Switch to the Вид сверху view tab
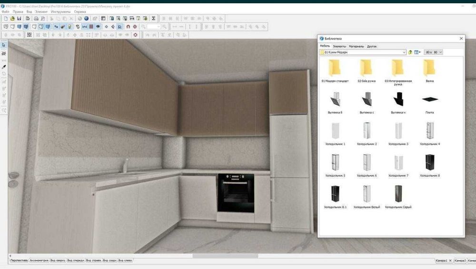Image resolution: width=476 pixels, height=269 pixels. 58,260
